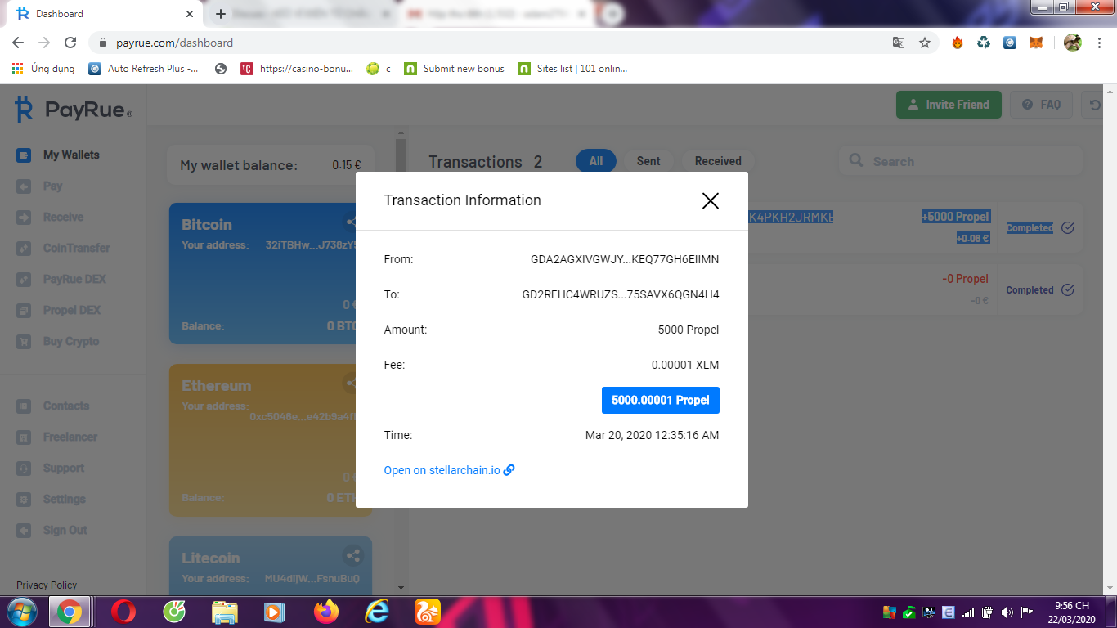Viewport: 1117px width, 628px height.
Task: Open the Chrome three-dot menu
Action: [x=1100, y=43]
